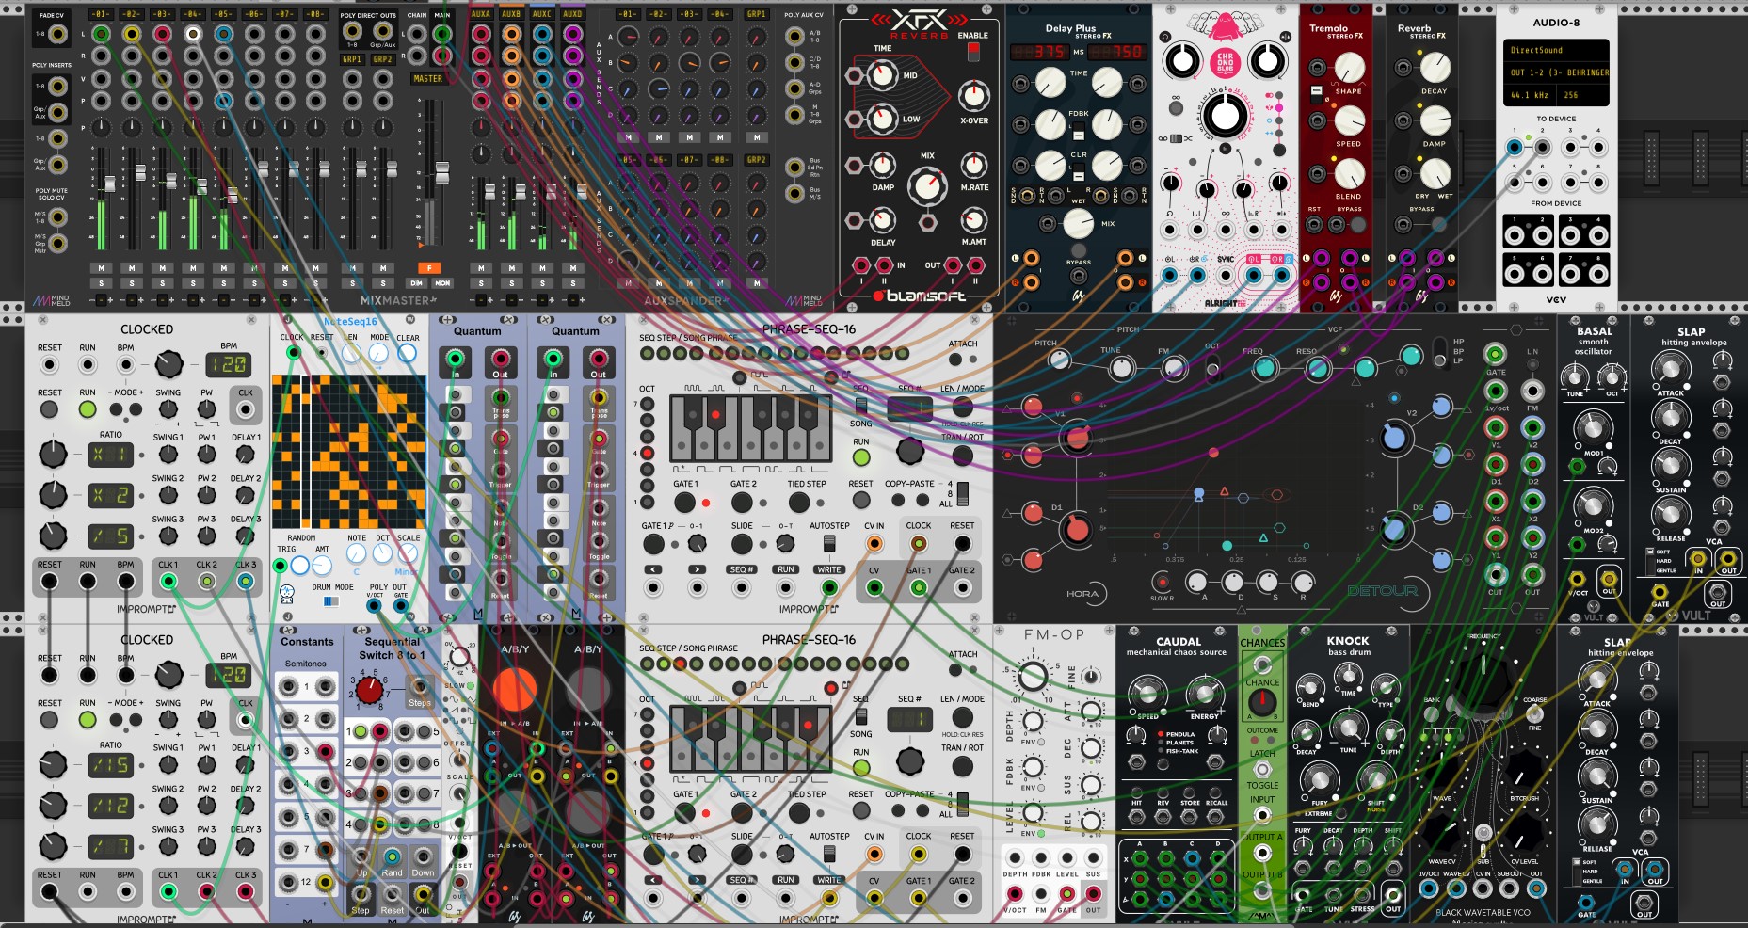Flip the Detour HP/BP/LP filter switch
The width and height of the screenshot is (1748, 928).
click(1439, 352)
